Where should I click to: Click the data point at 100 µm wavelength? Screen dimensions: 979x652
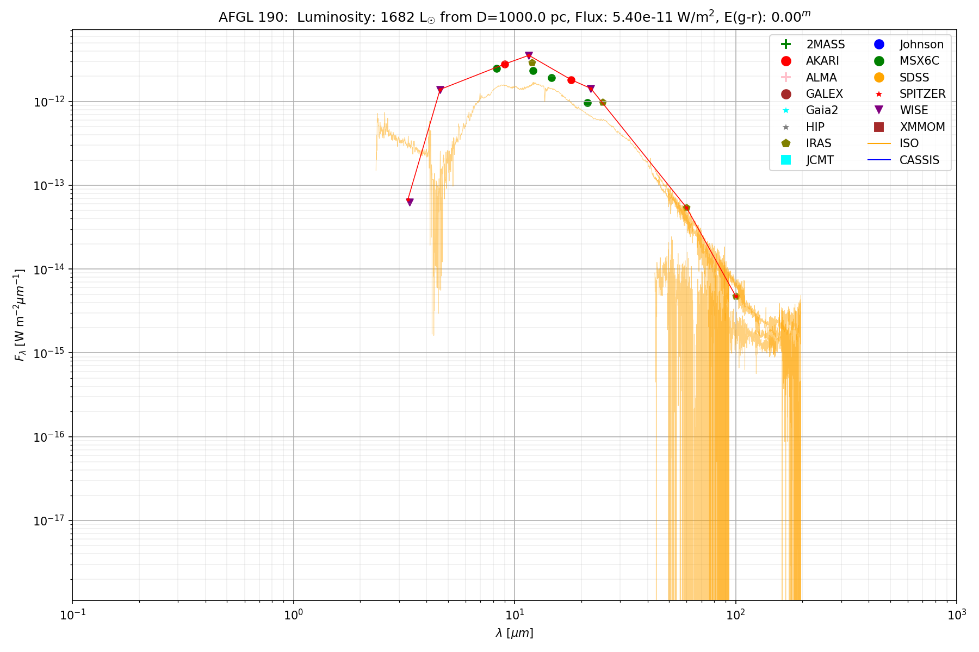pyautogui.click(x=736, y=296)
